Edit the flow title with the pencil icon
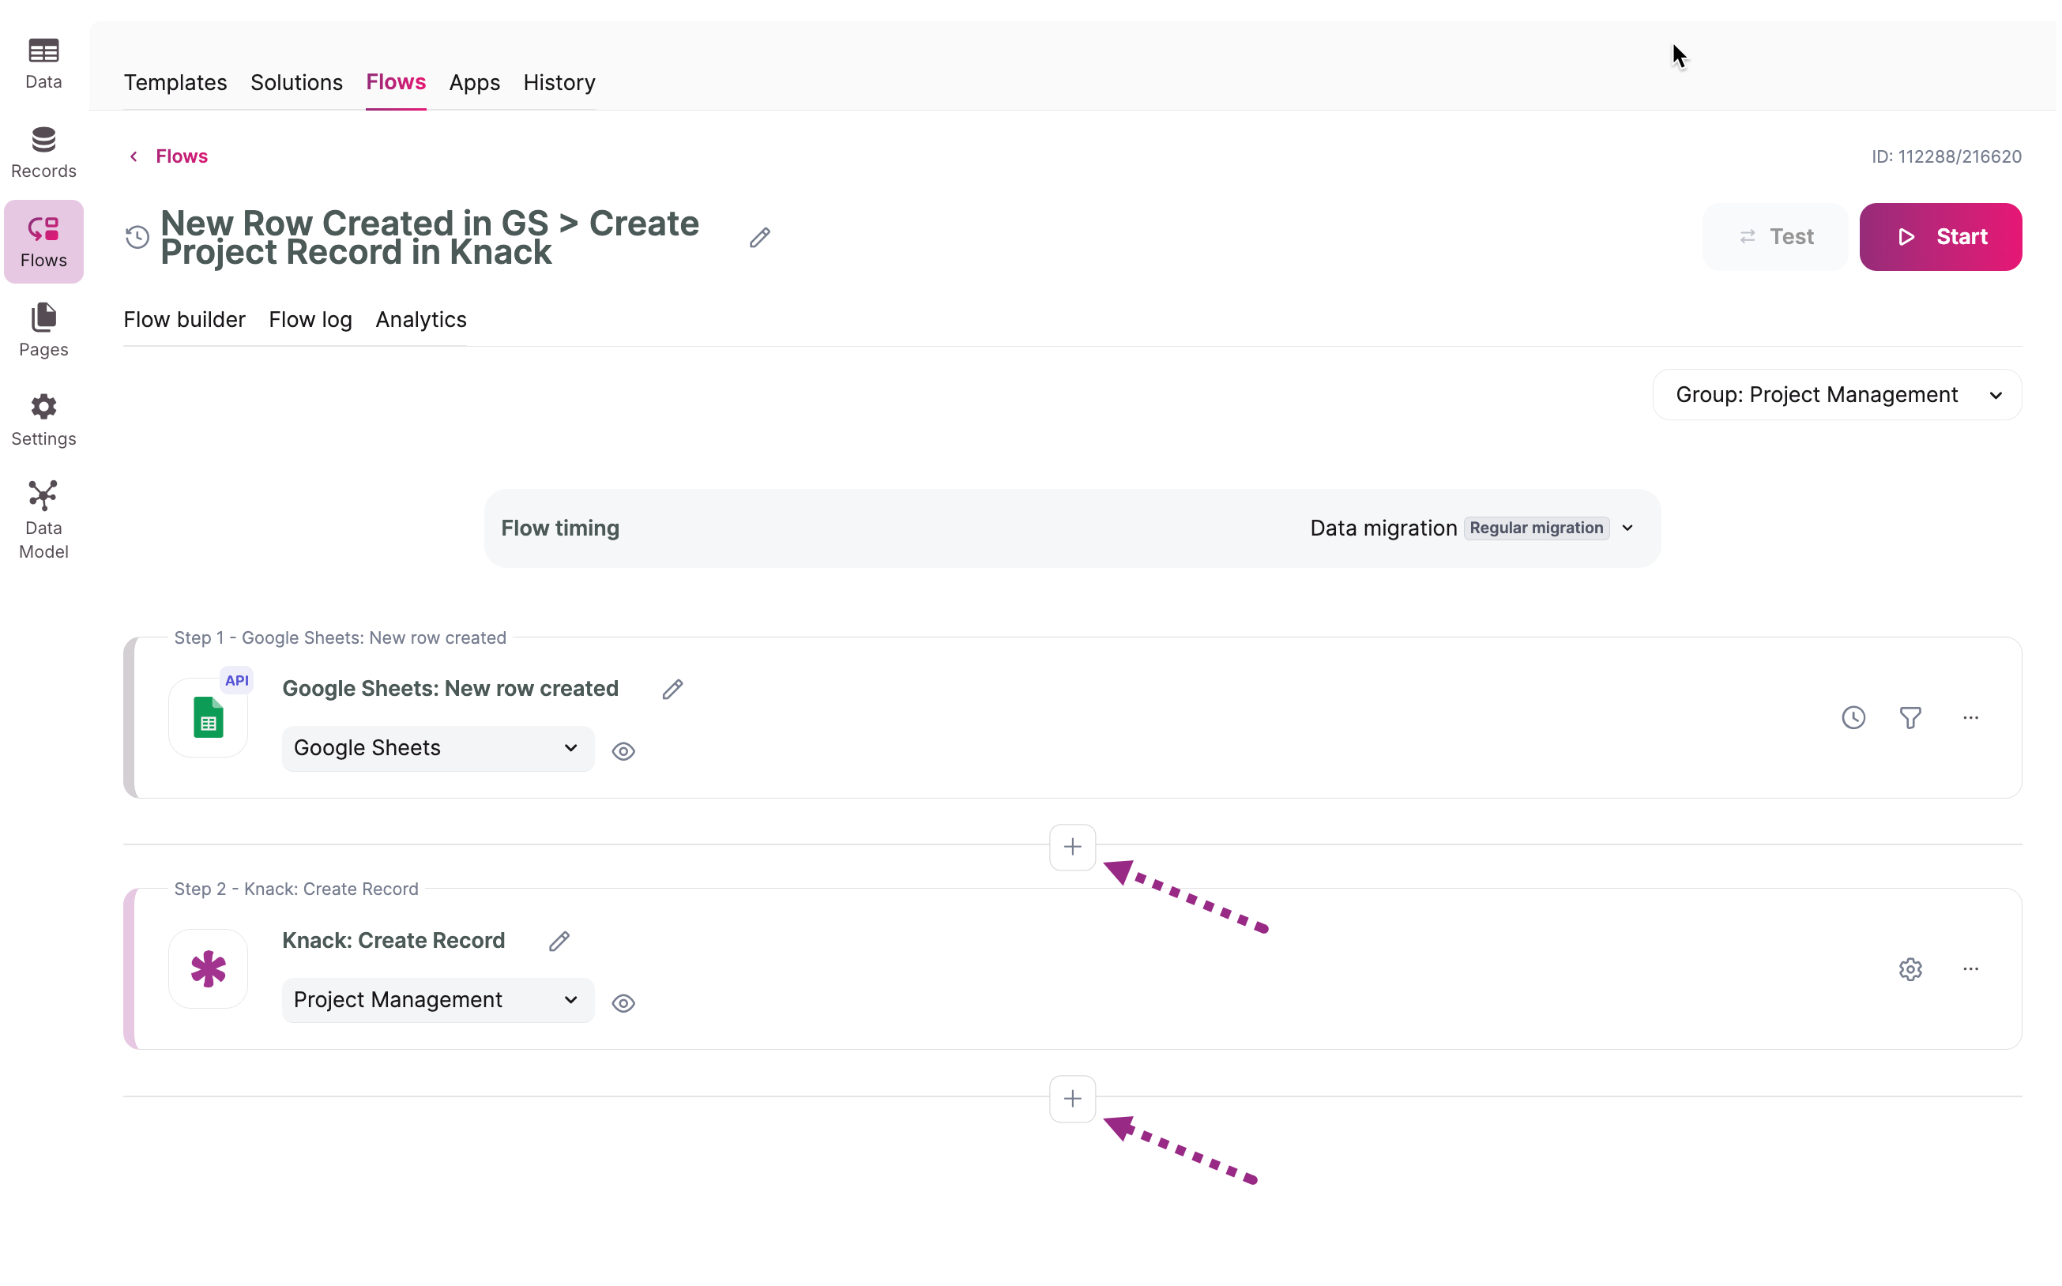Screen dimensions: 2062x1286 [760, 237]
